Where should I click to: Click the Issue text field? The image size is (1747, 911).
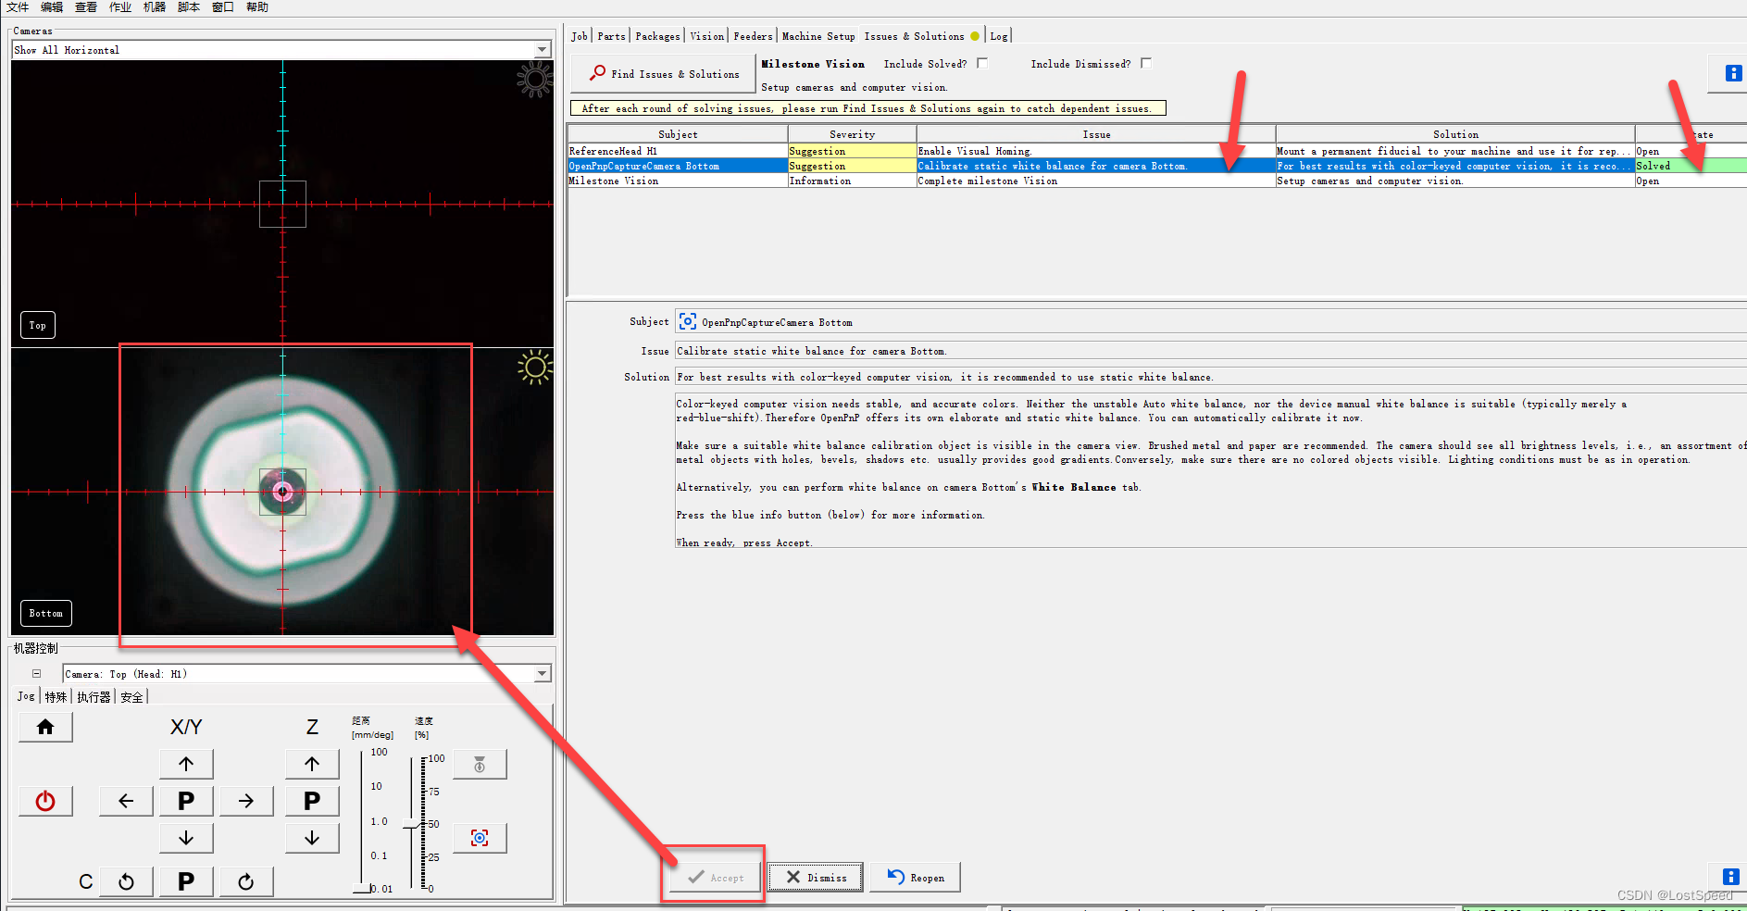click(1211, 351)
